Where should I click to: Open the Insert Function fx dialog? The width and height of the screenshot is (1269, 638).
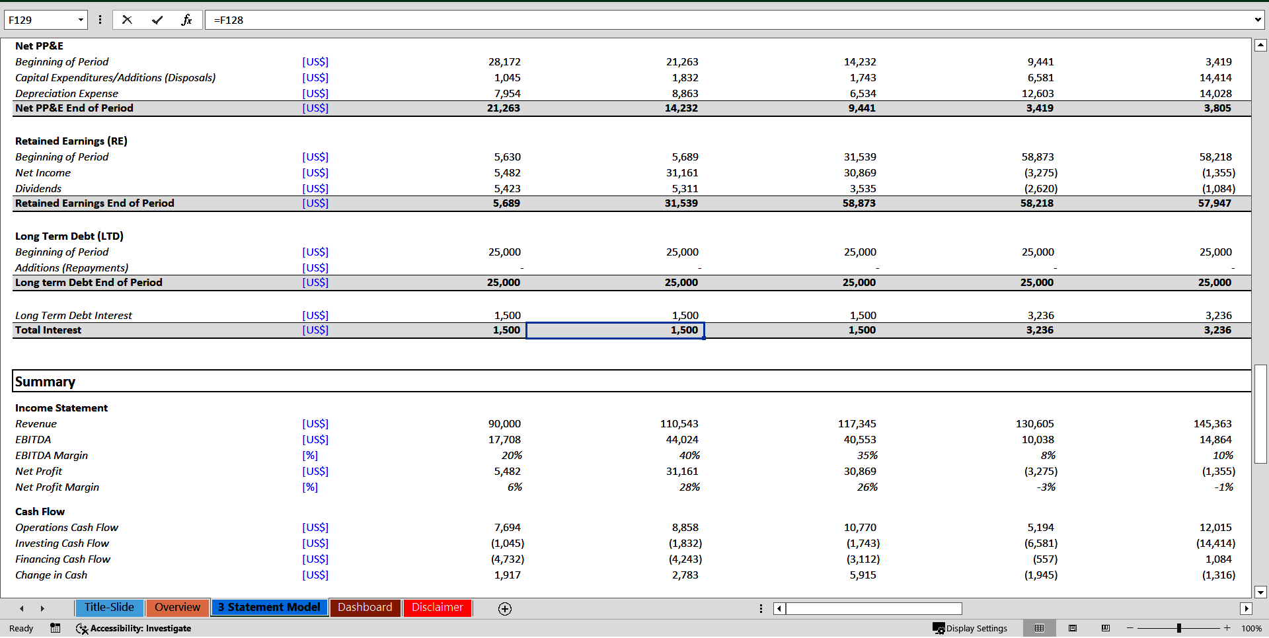point(186,20)
